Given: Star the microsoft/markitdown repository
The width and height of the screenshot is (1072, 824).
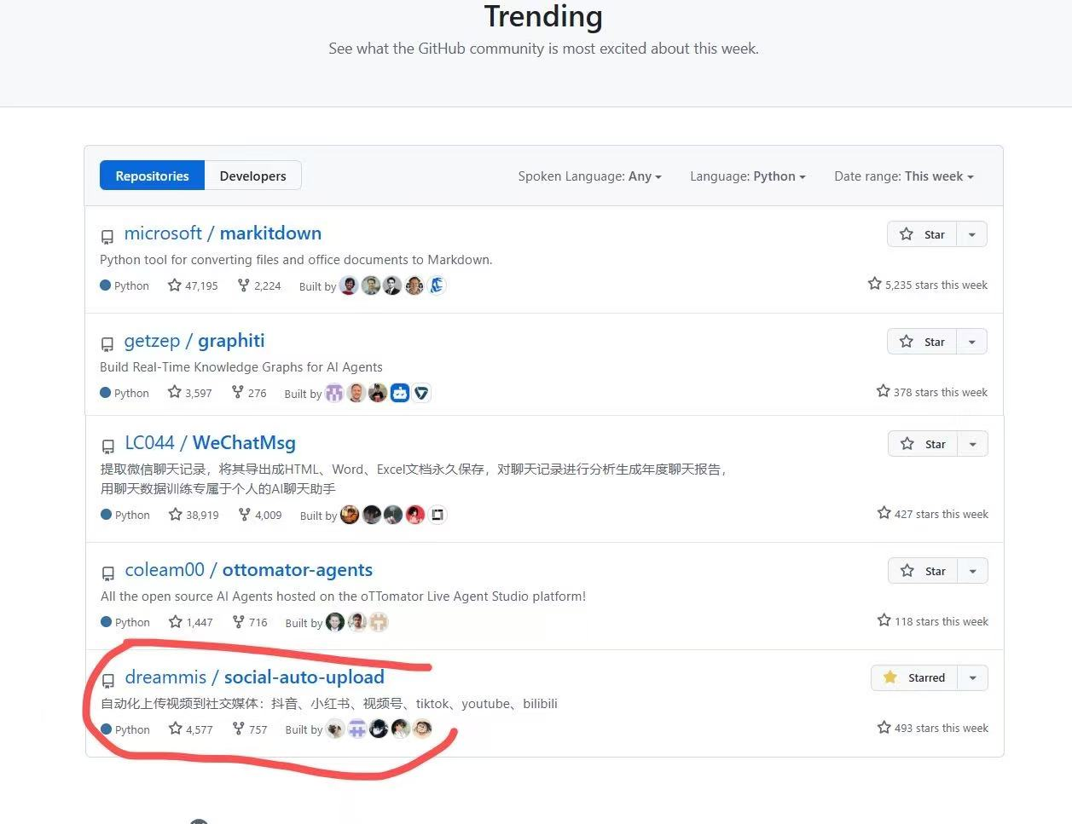Looking at the screenshot, I should [923, 234].
